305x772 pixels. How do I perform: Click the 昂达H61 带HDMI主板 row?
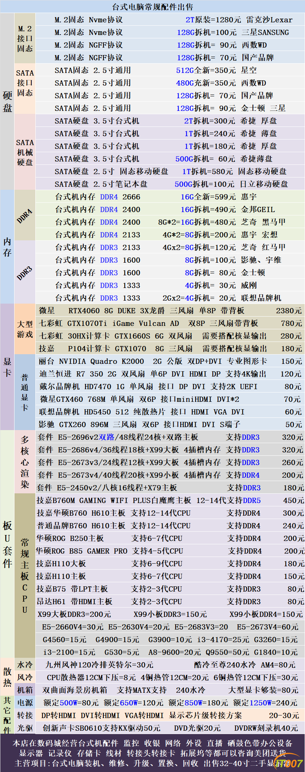pos(170,602)
